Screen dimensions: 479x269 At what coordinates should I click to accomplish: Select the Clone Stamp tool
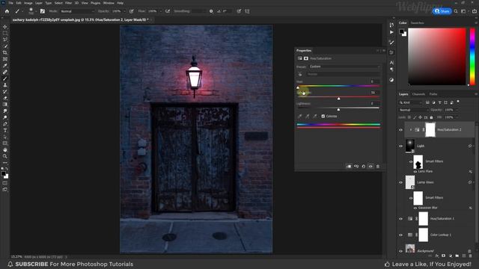pyautogui.click(x=5, y=85)
